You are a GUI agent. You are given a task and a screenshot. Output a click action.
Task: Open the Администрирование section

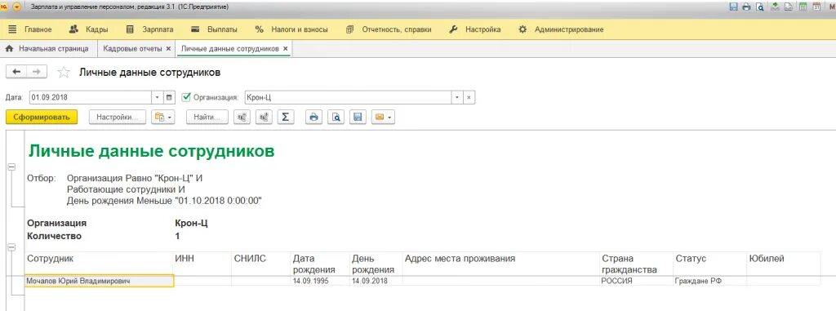click(561, 29)
